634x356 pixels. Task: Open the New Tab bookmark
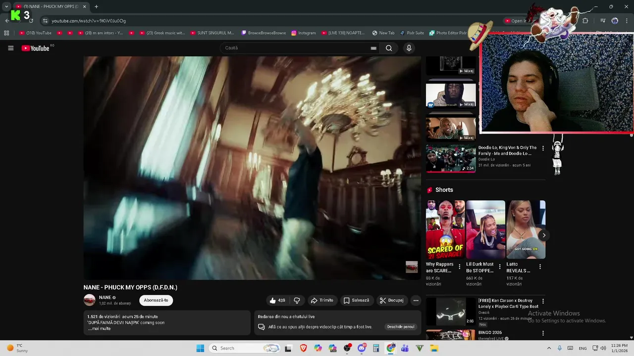pyautogui.click(x=383, y=33)
